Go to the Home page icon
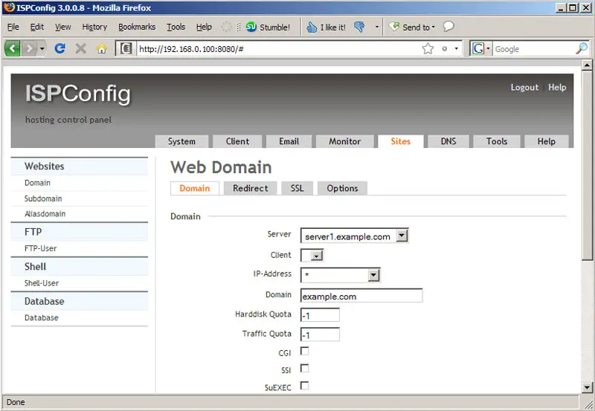Screen dimensions: 595x411 click(x=101, y=48)
